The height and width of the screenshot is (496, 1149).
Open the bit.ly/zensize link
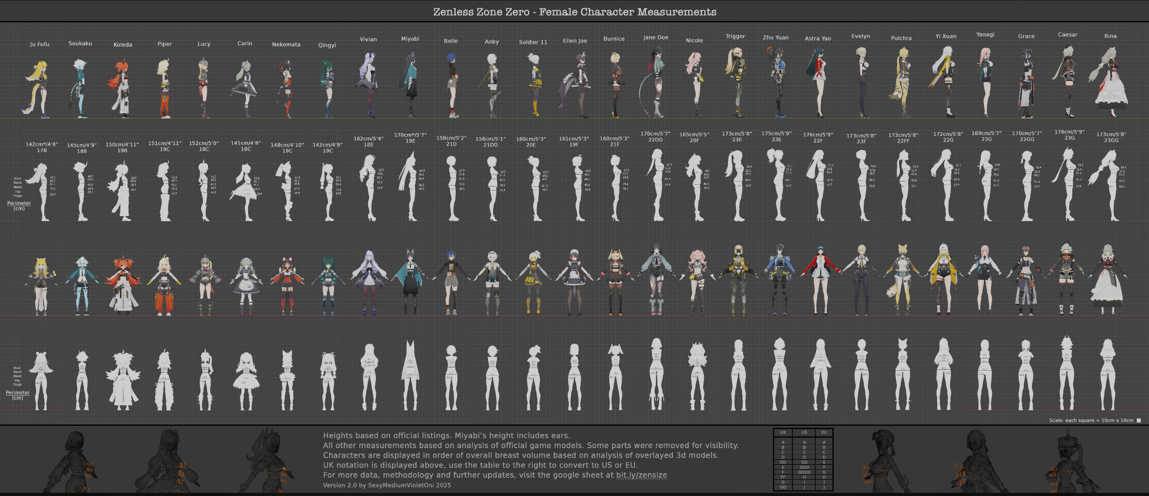point(641,475)
